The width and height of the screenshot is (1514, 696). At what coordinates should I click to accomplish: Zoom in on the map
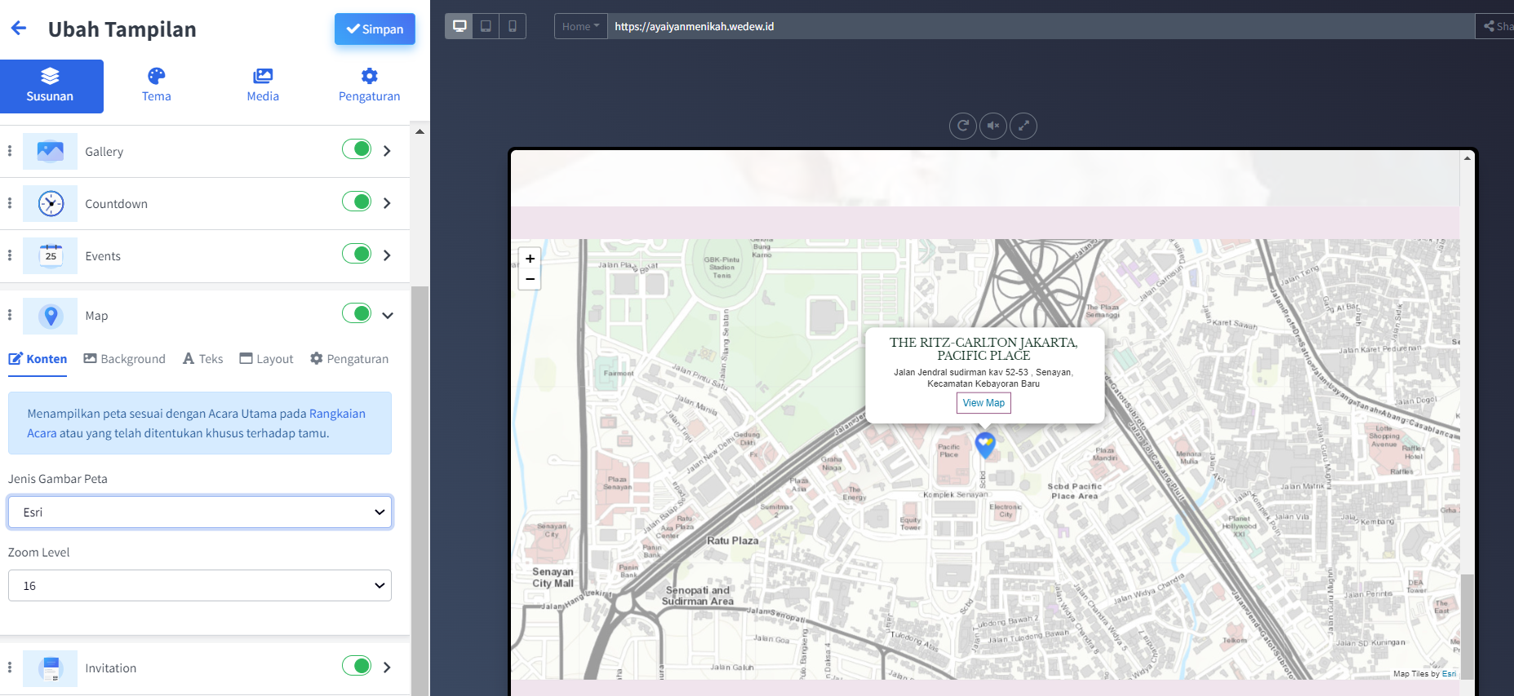point(530,259)
